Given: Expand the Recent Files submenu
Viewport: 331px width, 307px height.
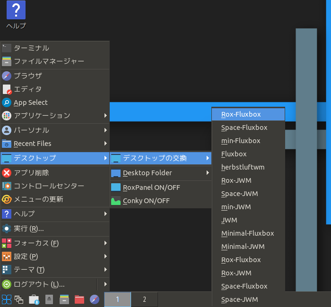Looking at the screenshot, I should 55,144.
